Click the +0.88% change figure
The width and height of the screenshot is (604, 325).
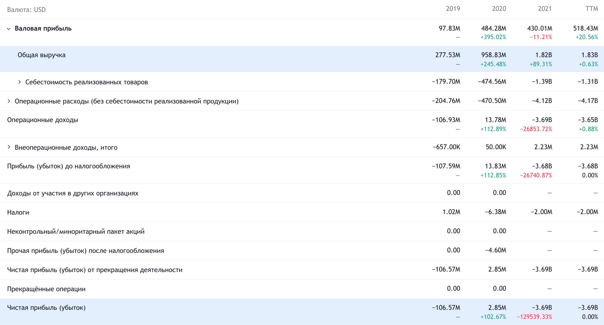588,129
